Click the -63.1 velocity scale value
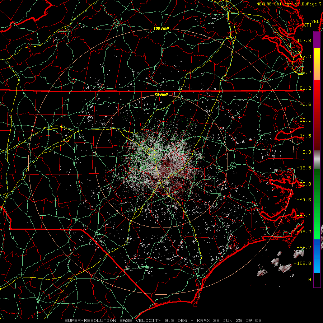The width and height of the screenshot is (323, 323). tap(304, 216)
